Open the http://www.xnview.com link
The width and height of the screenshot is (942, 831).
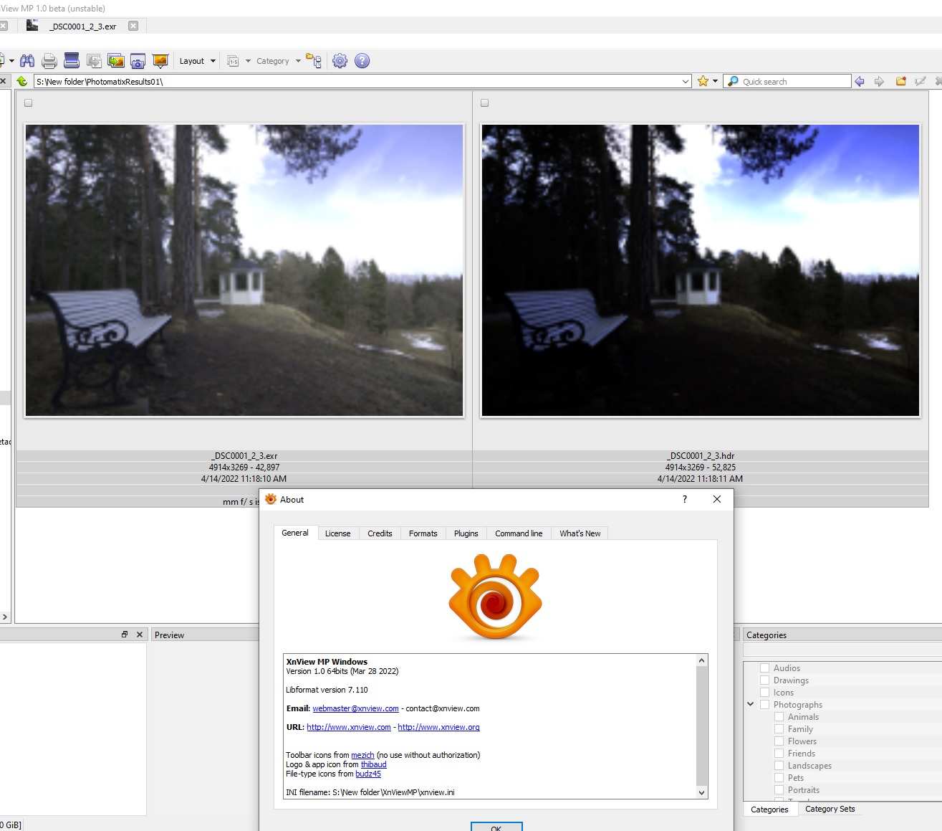(x=349, y=727)
